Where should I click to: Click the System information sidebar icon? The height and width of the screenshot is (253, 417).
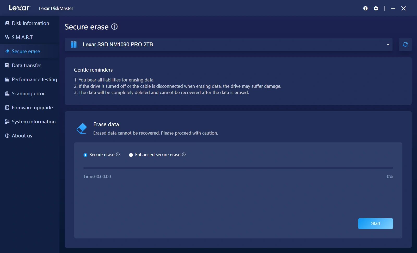pyautogui.click(x=7, y=122)
